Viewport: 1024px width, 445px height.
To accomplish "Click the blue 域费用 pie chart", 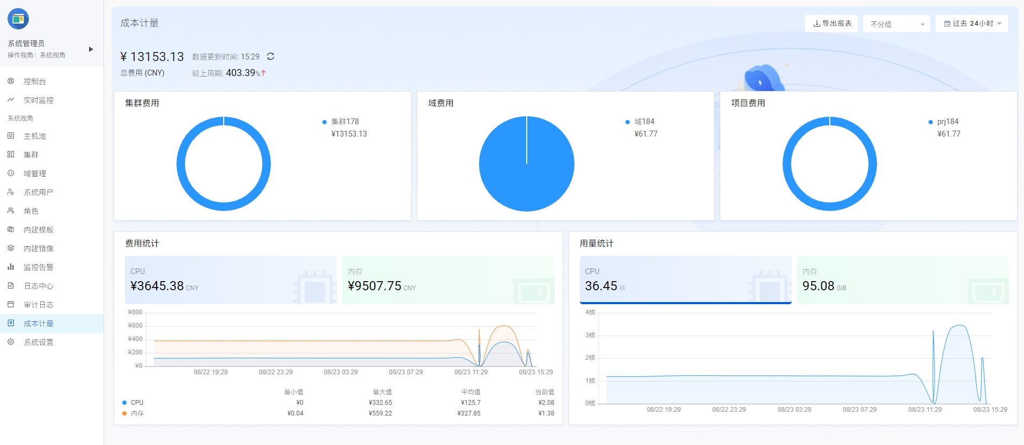I will coord(526,164).
